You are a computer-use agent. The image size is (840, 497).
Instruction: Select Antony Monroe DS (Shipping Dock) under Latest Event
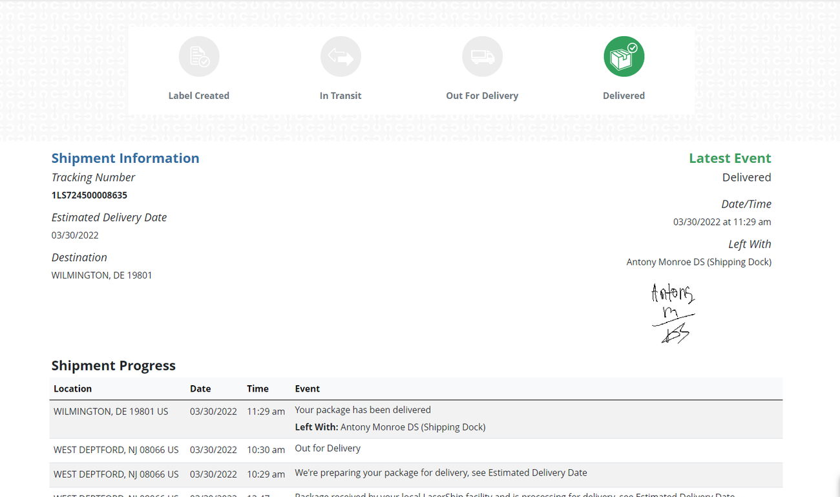tap(699, 262)
